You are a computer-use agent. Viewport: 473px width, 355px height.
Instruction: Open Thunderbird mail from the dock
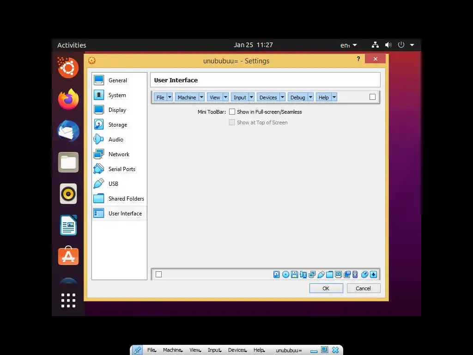[x=68, y=131]
